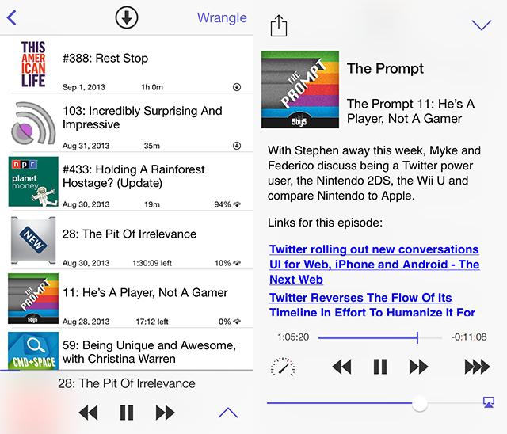Fast forward in the full player controls

[x=418, y=367]
